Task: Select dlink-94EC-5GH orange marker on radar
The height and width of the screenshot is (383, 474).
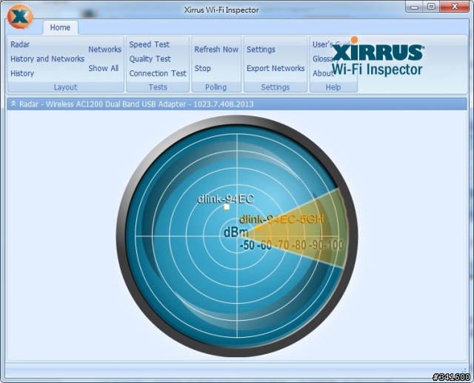Action: tap(258, 227)
